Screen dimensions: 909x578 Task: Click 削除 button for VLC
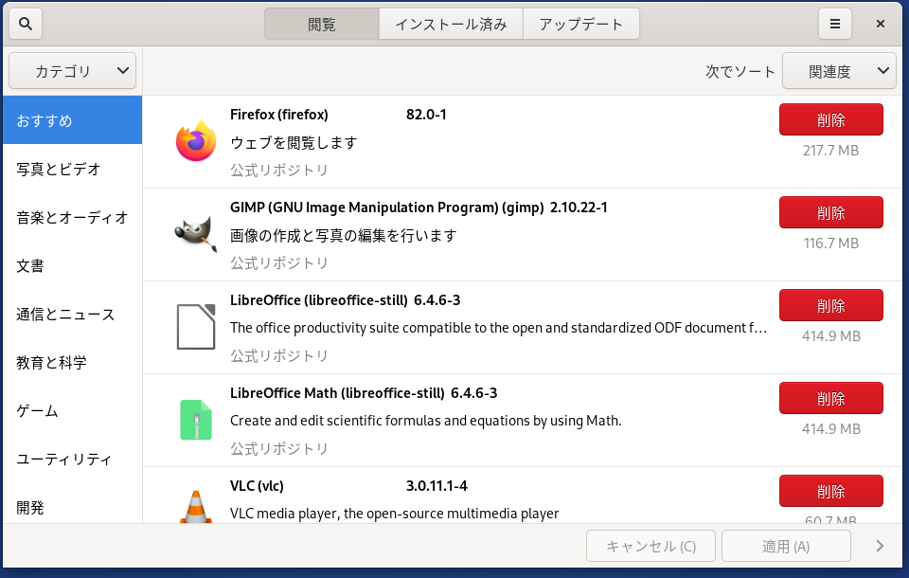[830, 491]
